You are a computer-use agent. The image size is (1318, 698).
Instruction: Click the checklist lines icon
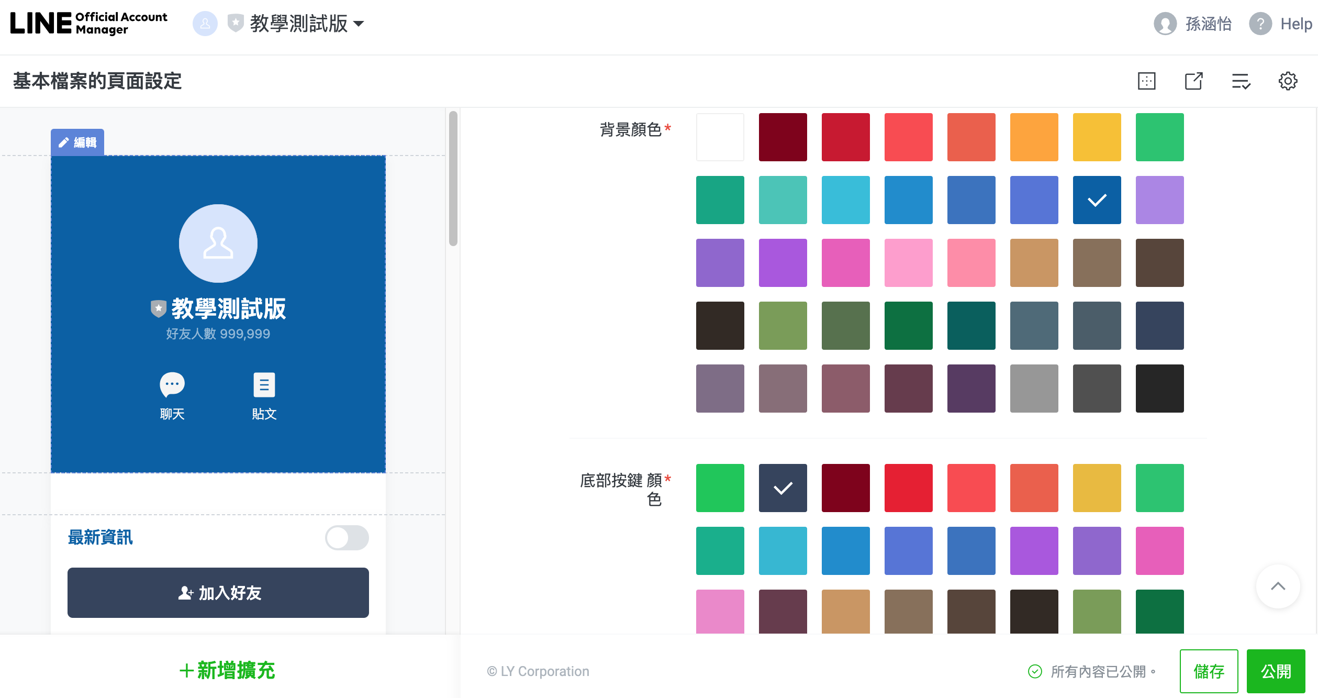point(1241,81)
